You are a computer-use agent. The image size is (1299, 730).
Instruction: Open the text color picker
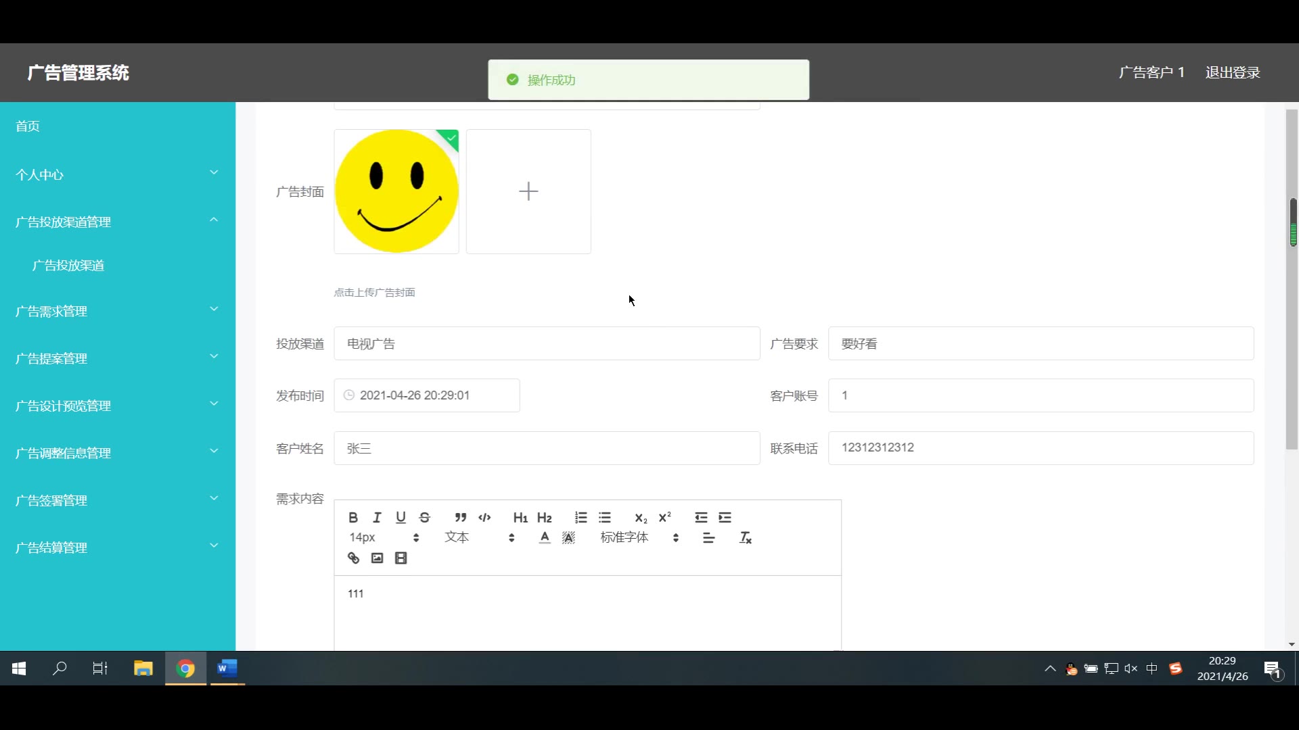[x=545, y=538]
